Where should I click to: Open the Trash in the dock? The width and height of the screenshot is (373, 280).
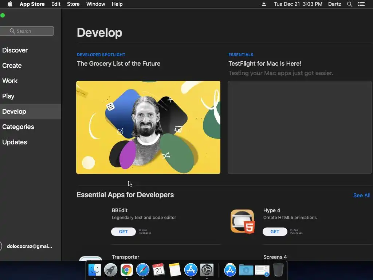278,270
